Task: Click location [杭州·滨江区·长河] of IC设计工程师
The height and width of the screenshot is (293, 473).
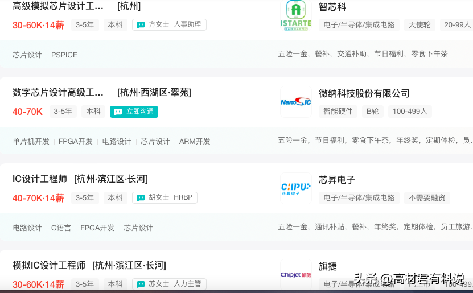Action: point(111,179)
